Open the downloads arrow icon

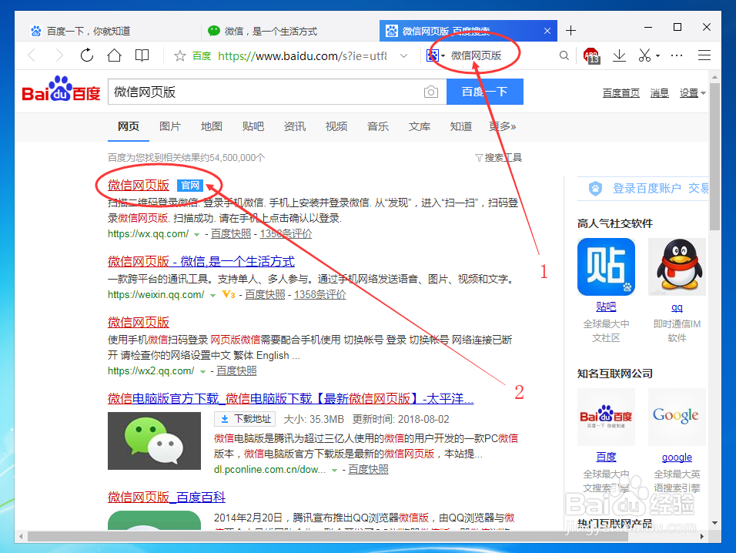[x=619, y=56]
